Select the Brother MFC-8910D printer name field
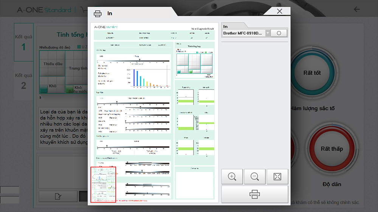The height and width of the screenshot is (212, 378). pyautogui.click(x=243, y=33)
